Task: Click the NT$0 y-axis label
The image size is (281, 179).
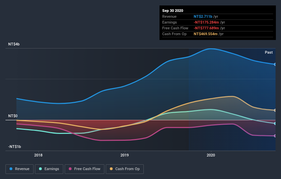Action: pos(13,116)
